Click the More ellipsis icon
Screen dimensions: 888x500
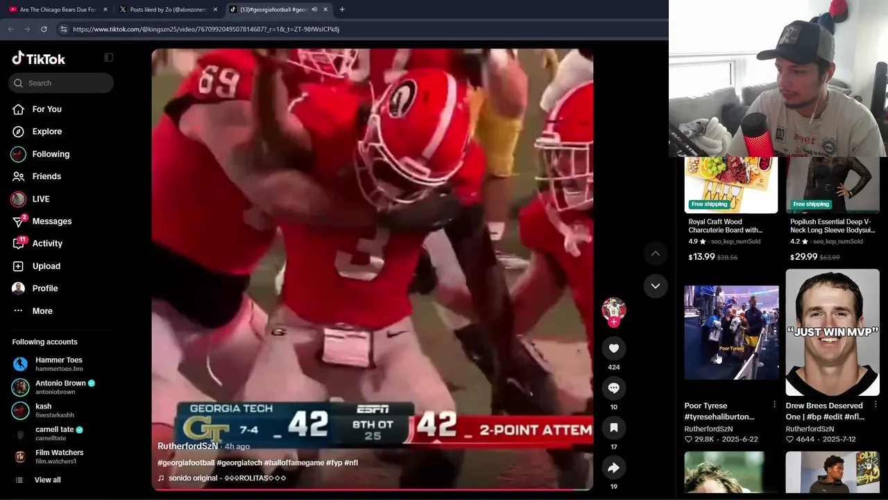(x=19, y=310)
